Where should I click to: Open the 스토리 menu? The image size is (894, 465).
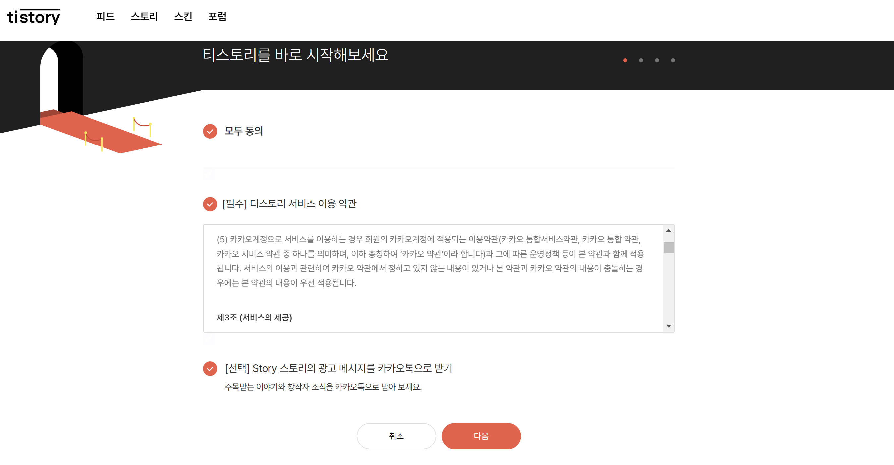[145, 16]
